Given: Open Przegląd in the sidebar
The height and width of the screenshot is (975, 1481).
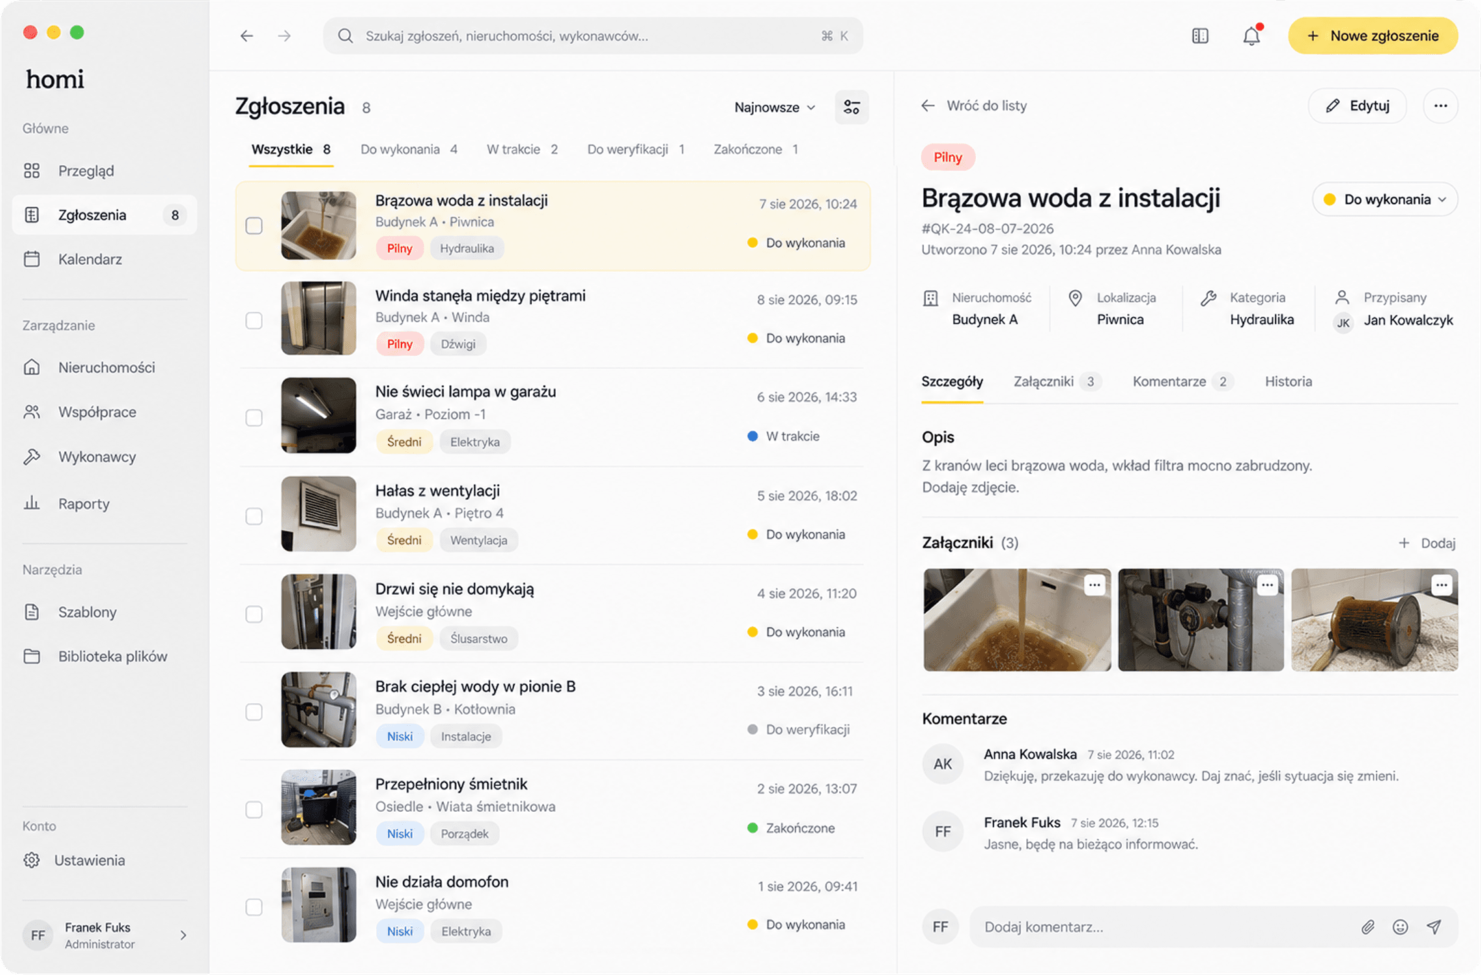Looking at the screenshot, I should coord(104,171).
